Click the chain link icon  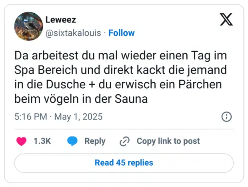click(x=125, y=141)
